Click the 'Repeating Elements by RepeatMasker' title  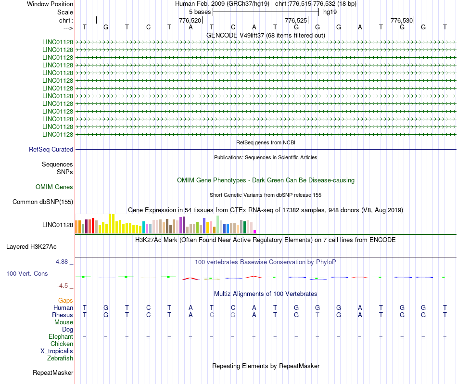tap(266, 366)
